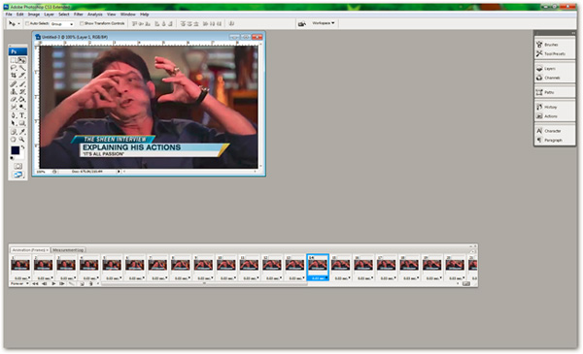Select the Crop tool

pyautogui.click(x=13, y=76)
